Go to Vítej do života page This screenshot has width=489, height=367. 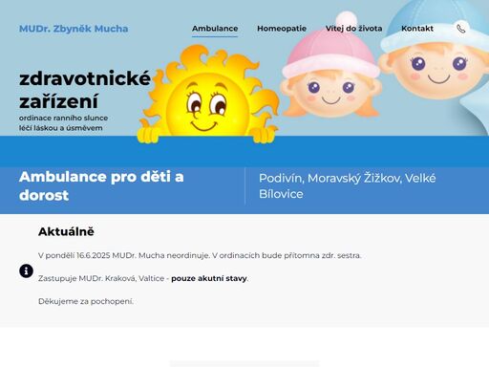353,29
